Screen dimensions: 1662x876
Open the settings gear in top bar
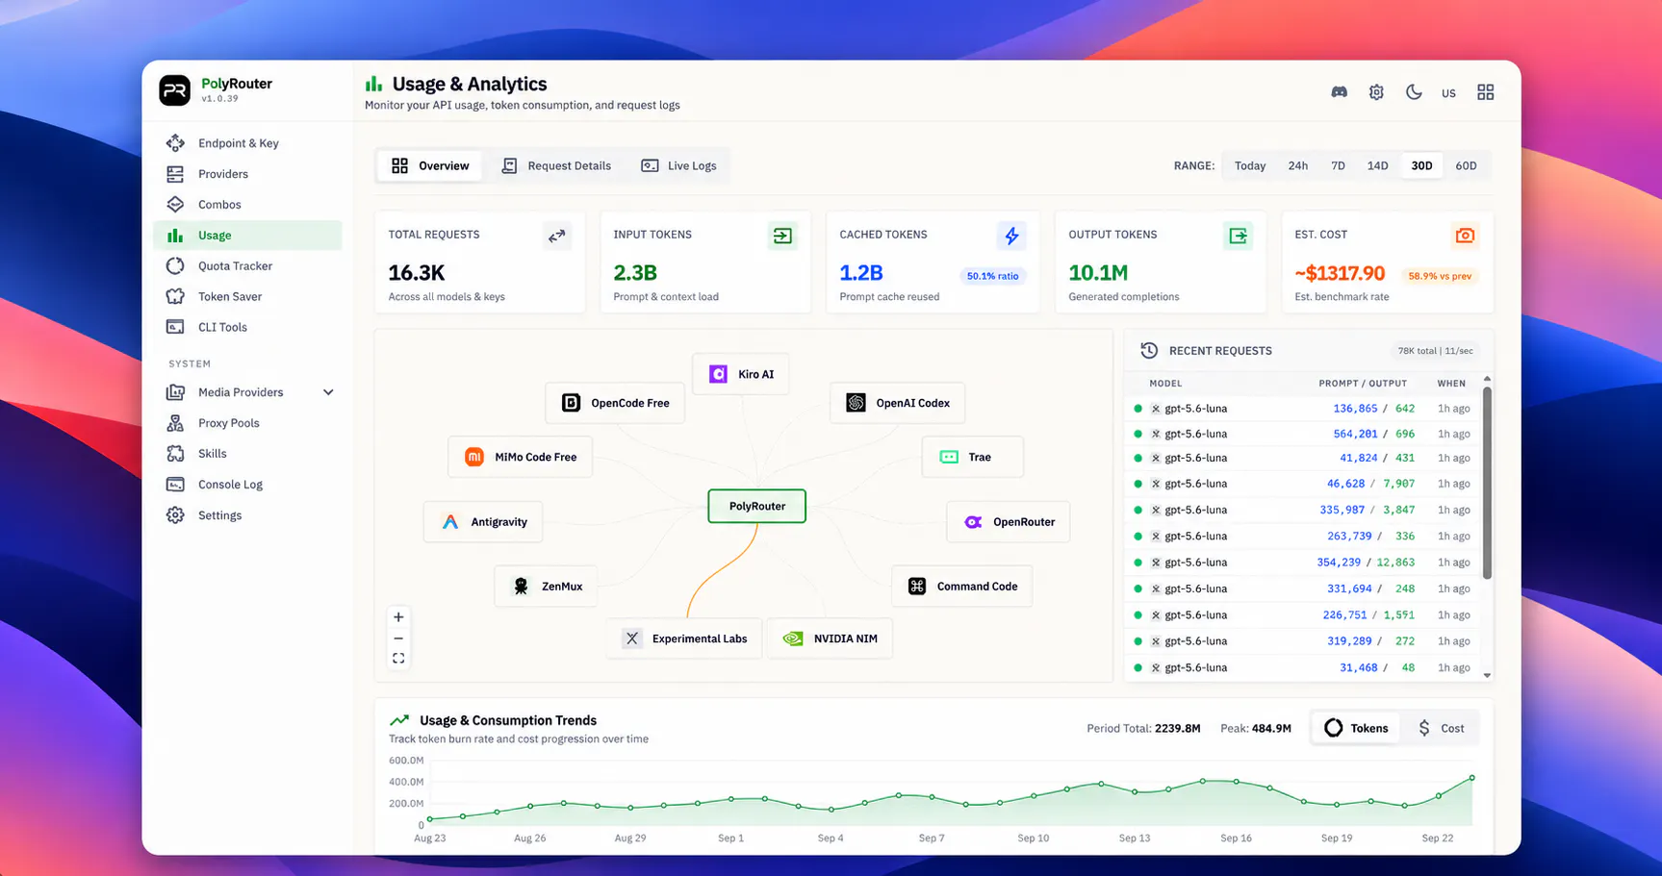(1376, 92)
